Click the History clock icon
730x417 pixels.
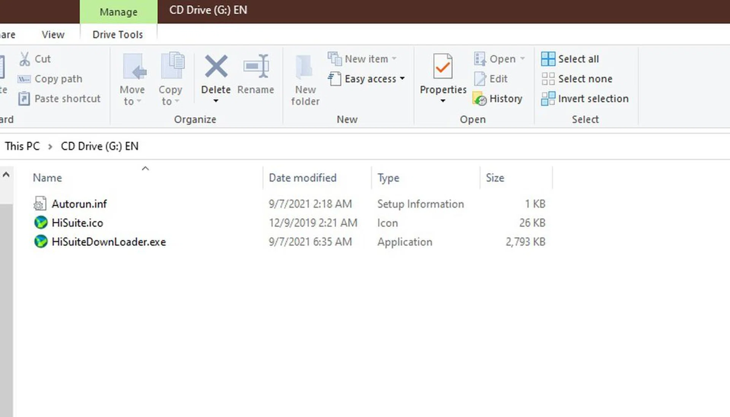coord(479,99)
